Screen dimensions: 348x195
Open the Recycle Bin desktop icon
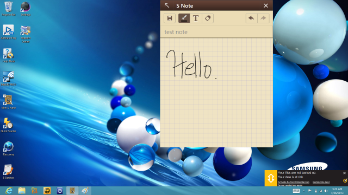(x=9, y=9)
